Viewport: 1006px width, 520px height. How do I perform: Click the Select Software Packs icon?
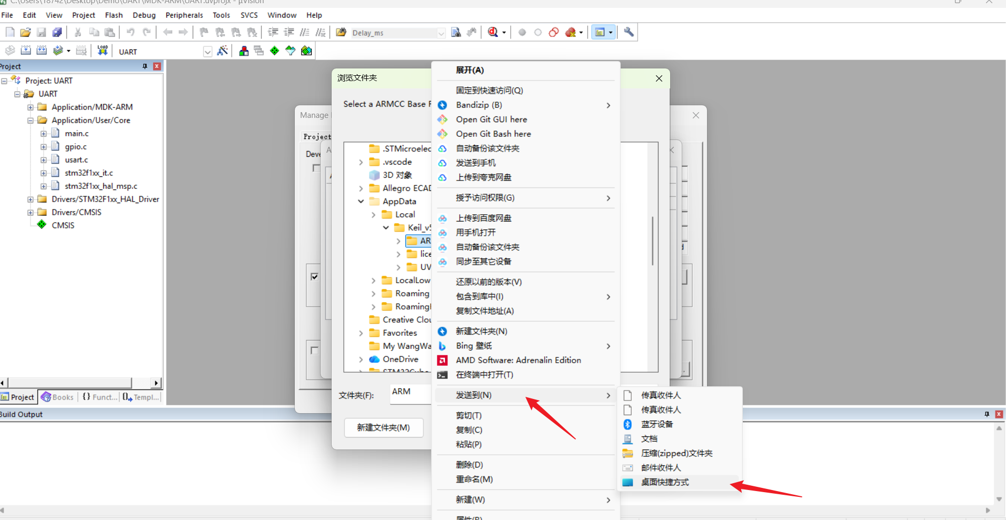(291, 51)
